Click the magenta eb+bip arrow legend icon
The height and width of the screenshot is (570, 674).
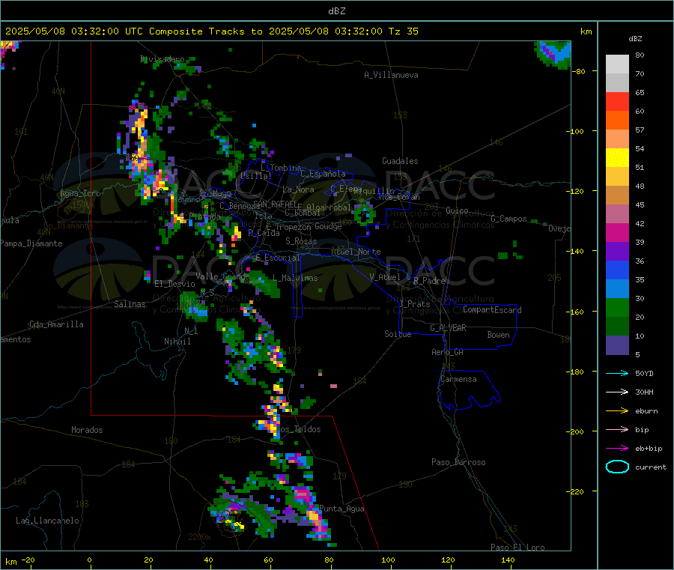(617, 448)
